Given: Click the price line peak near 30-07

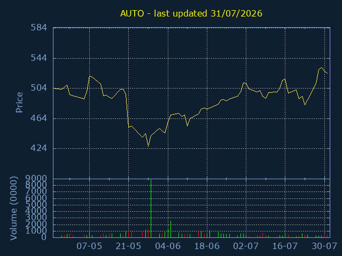Looking at the screenshot, I should pos(321,68).
